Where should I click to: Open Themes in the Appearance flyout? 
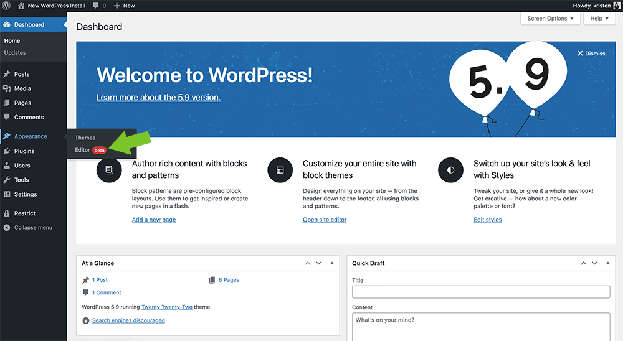click(x=85, y=138)
